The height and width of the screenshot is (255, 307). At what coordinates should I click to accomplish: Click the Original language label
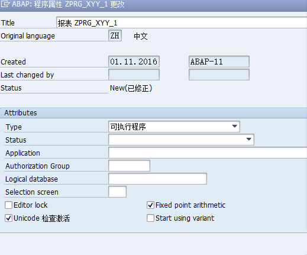[x=28, y=36]
